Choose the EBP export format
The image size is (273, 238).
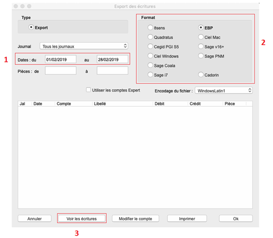(201, 28)
